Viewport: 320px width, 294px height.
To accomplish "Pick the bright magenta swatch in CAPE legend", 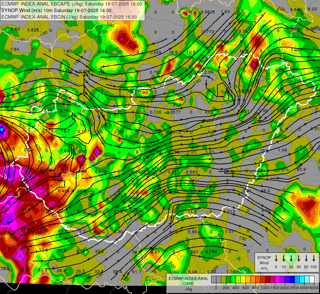I will 278,279.
